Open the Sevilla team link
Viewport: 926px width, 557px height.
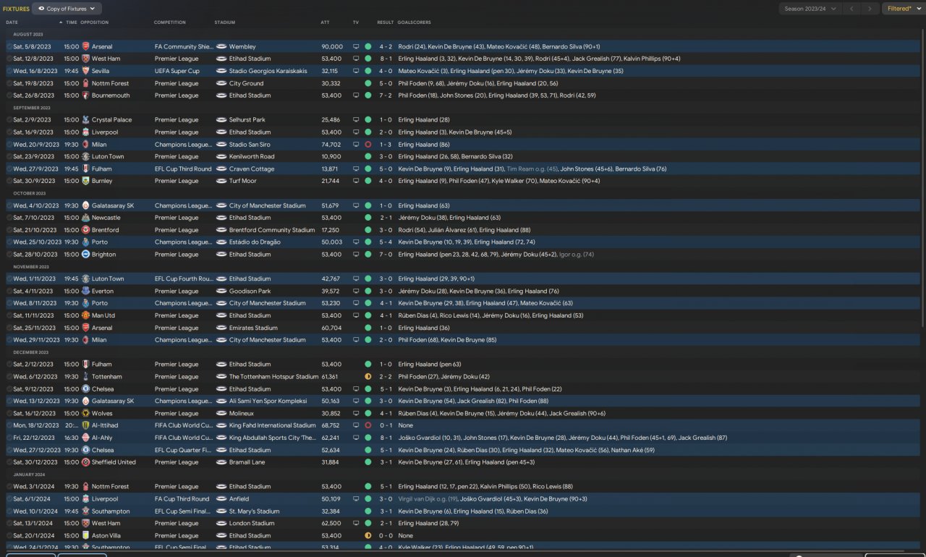[x=102, y=71]
